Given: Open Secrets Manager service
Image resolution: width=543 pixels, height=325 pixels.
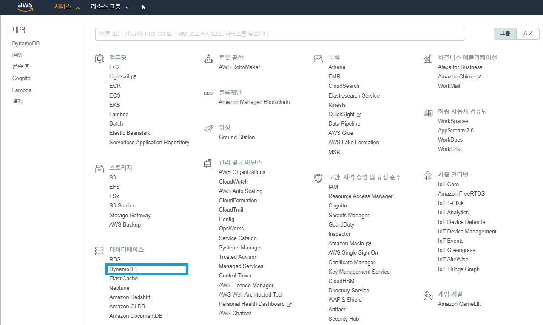Looking at the screenshot, I should point(349,216).
